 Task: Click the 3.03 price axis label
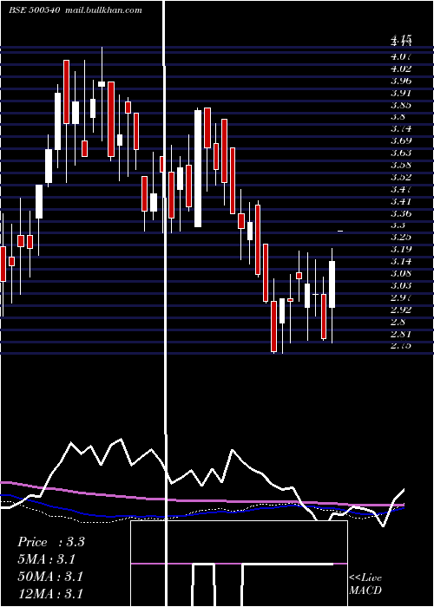click(x=401, y=285)
